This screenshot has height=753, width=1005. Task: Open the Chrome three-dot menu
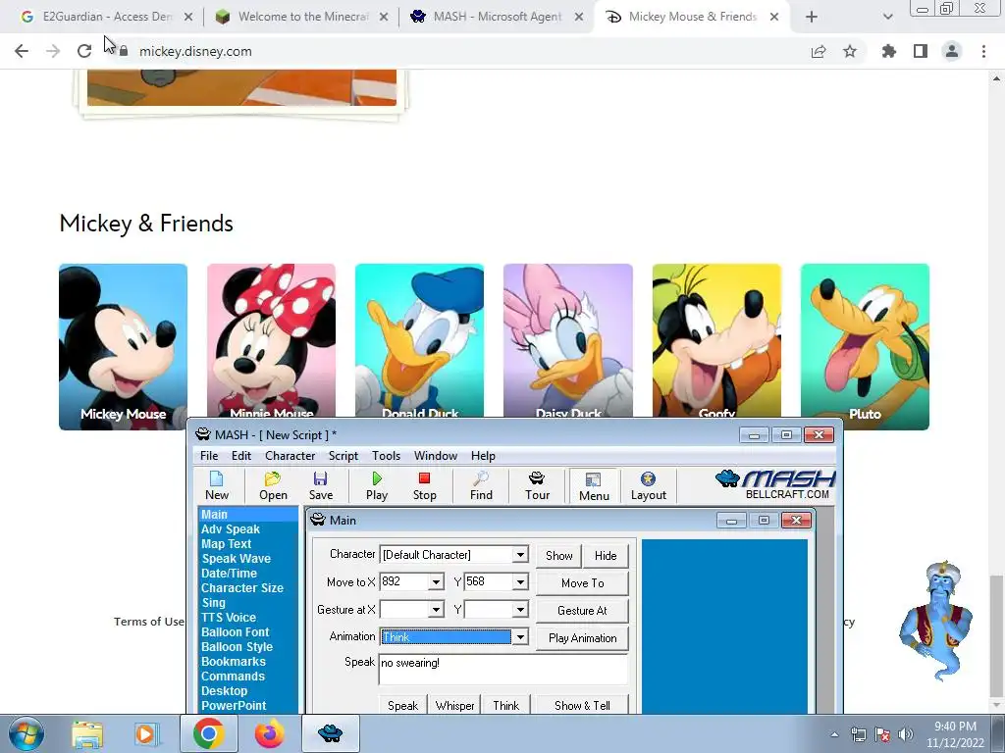pos(983,51)
